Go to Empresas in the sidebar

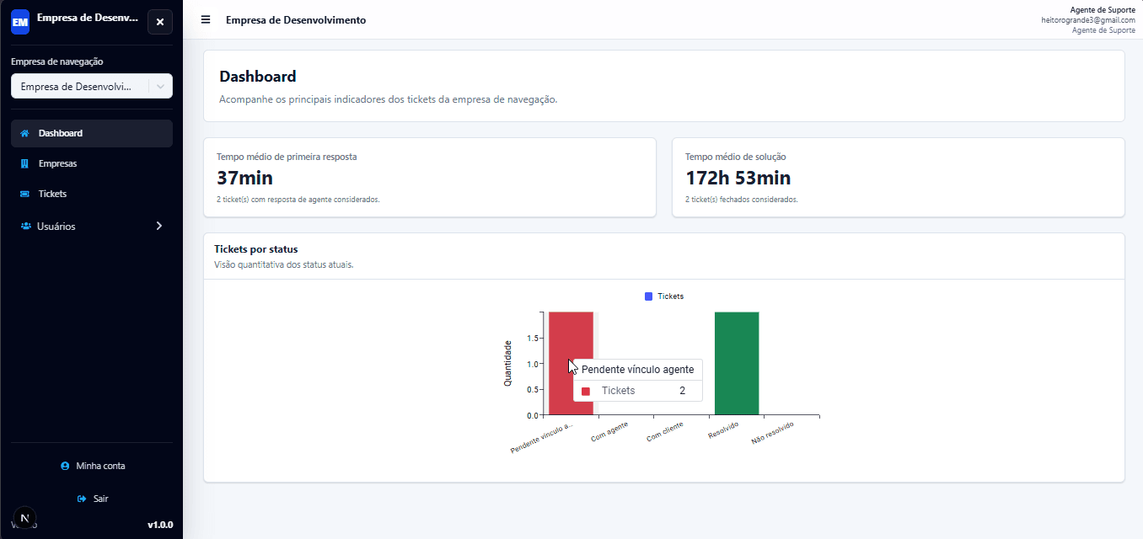tap(92, 163)
